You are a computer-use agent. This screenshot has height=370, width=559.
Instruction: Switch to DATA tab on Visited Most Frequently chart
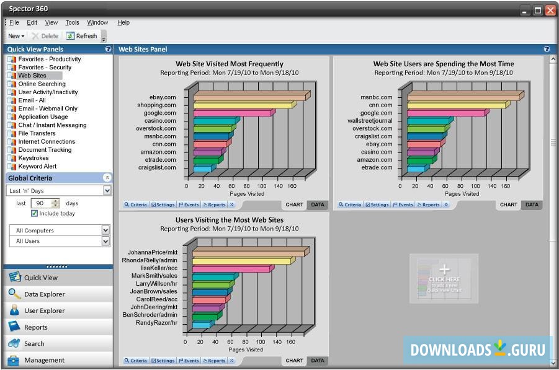pyautogui.click(x=317, y=205)
